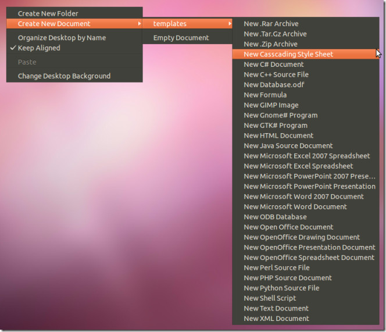Create New Perl Source File
386x332 pixels.
(x=306, y=267)
